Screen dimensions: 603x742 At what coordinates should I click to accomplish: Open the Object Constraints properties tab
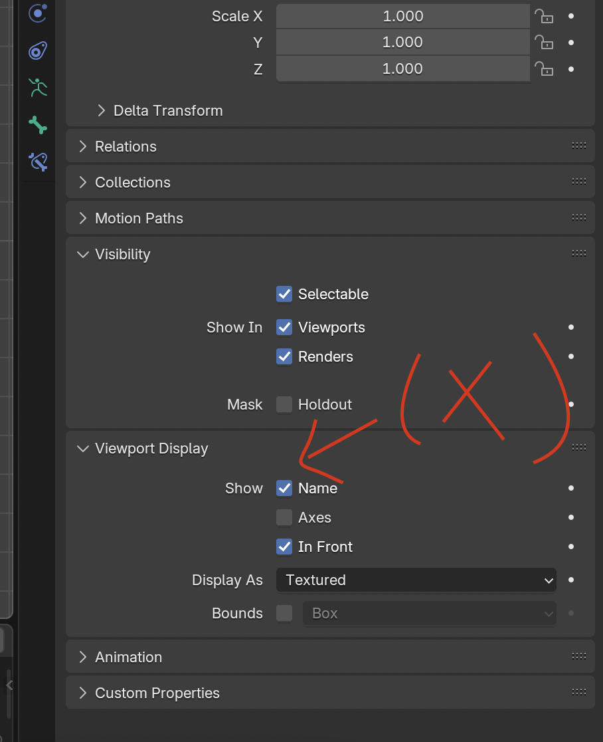point(38,51)
